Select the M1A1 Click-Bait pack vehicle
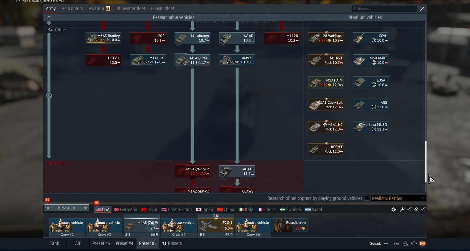The height and width of the screenshot is (251, 470). pos(326,105)
